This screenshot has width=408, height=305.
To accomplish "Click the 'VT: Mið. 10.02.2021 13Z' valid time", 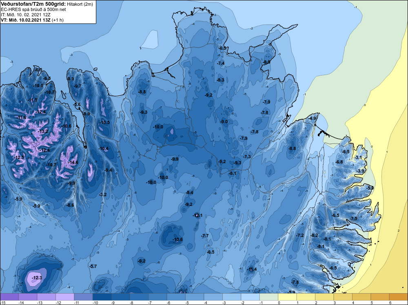I will click(26, 20).
